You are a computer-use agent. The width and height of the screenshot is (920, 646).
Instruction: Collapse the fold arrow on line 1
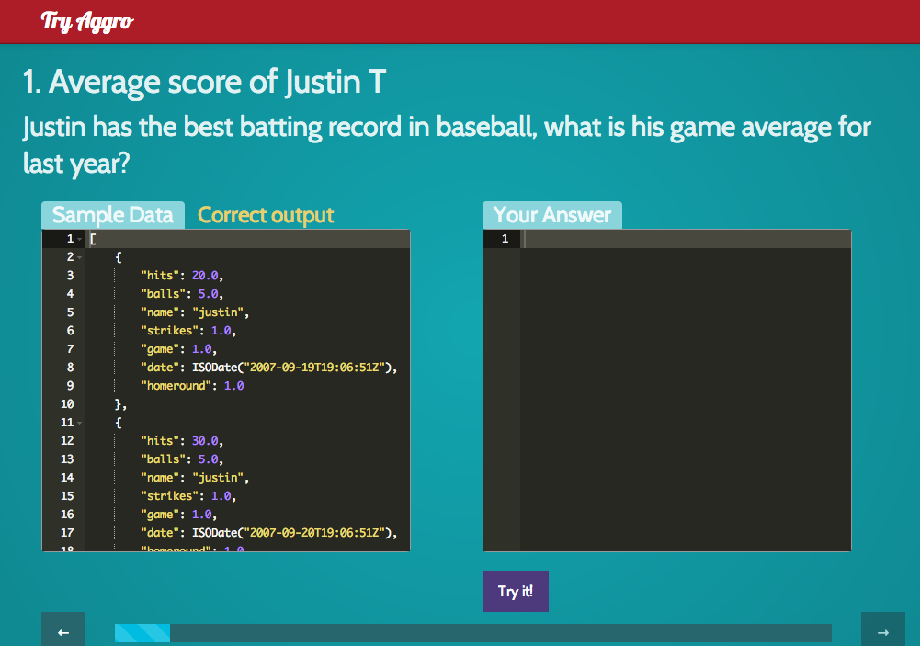80,239
